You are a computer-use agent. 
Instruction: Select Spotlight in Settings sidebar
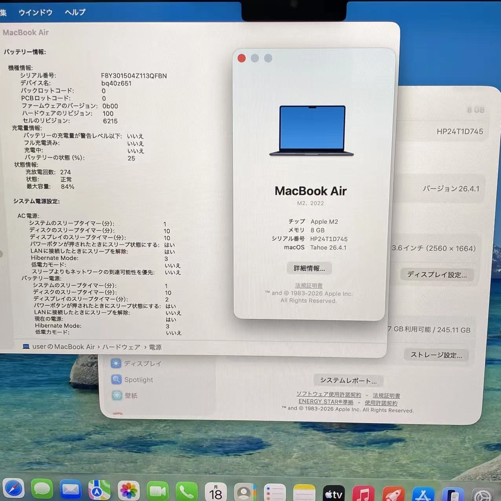tap(132, 380)
